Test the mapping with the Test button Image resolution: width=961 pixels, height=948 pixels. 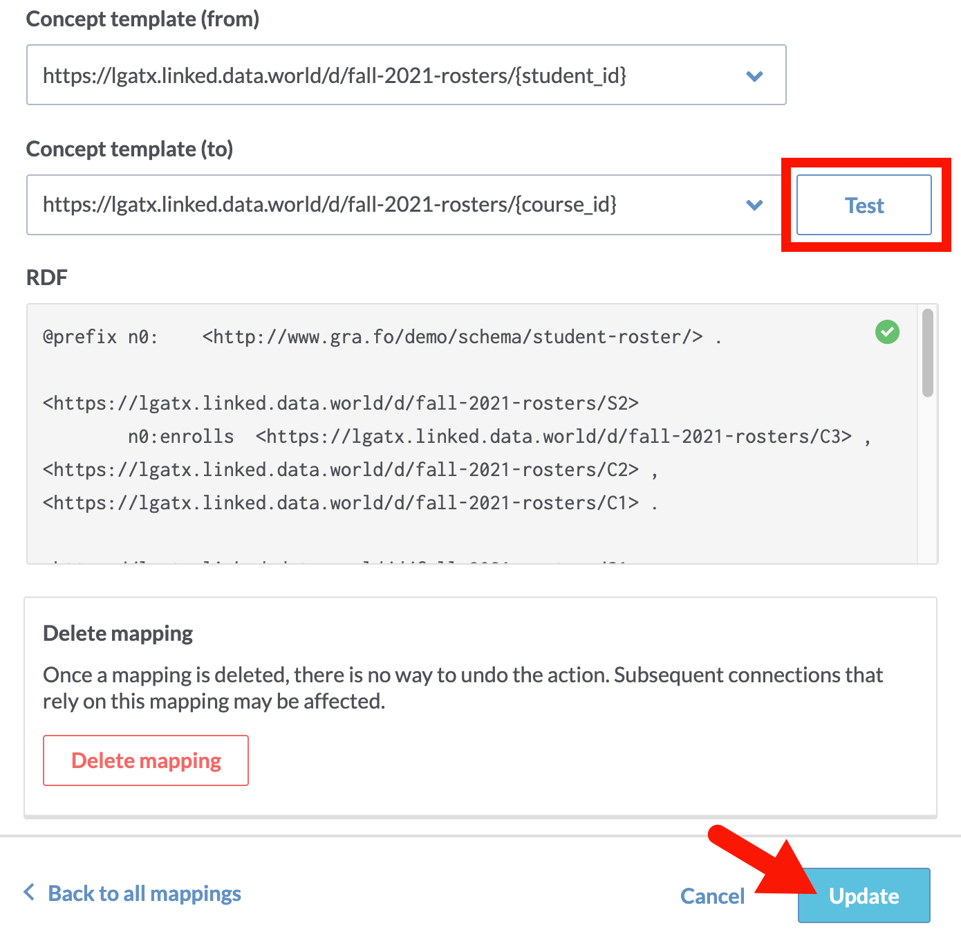(864, 205)
